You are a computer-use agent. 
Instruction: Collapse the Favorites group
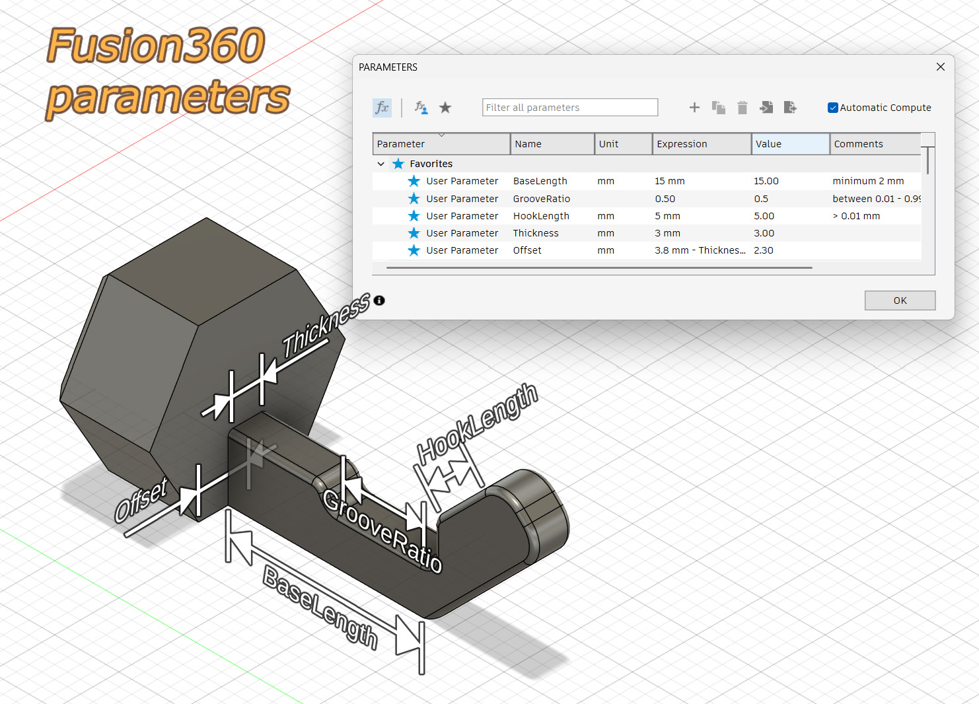tap(381, 164)
